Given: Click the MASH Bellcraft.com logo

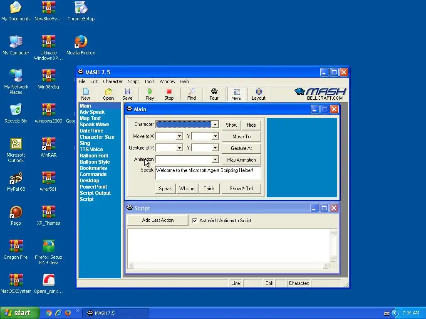Looking at the screenshot, I should (x=320, y=94).
